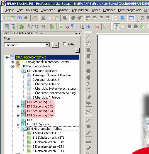The image size is (149, 154).
Task: Expand ET4 Steuerung ET4 node
Action: pos(18,115)
